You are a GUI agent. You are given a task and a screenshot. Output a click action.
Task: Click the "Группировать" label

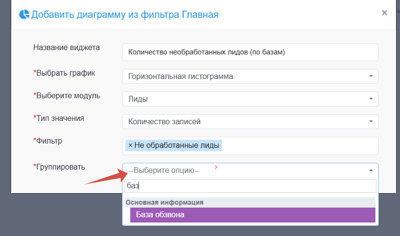(60, 167)
